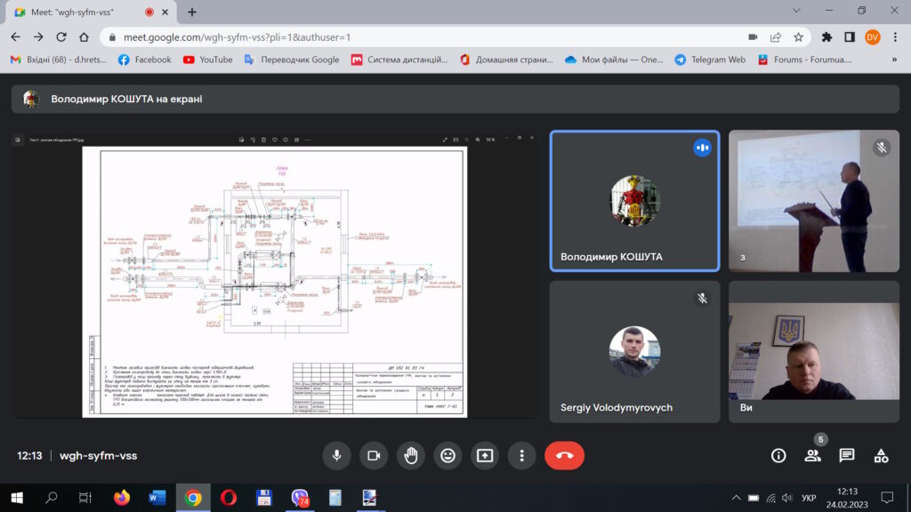911x512 pixels.
Task: Expand the tab search chevron
Action: 796,11
